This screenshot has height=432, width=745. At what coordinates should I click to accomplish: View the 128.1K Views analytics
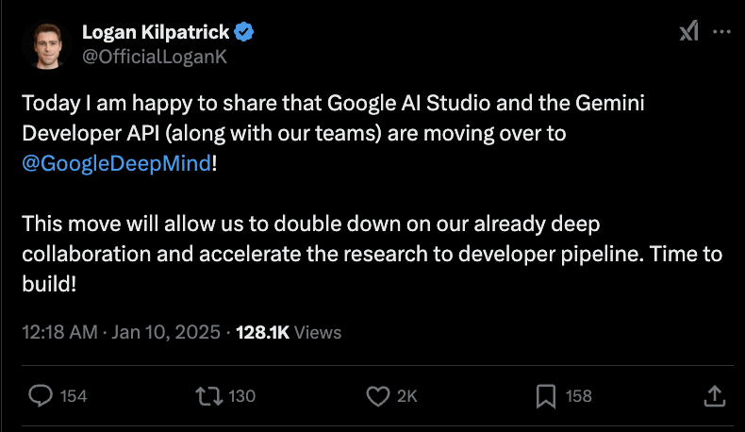click(289, 332)
